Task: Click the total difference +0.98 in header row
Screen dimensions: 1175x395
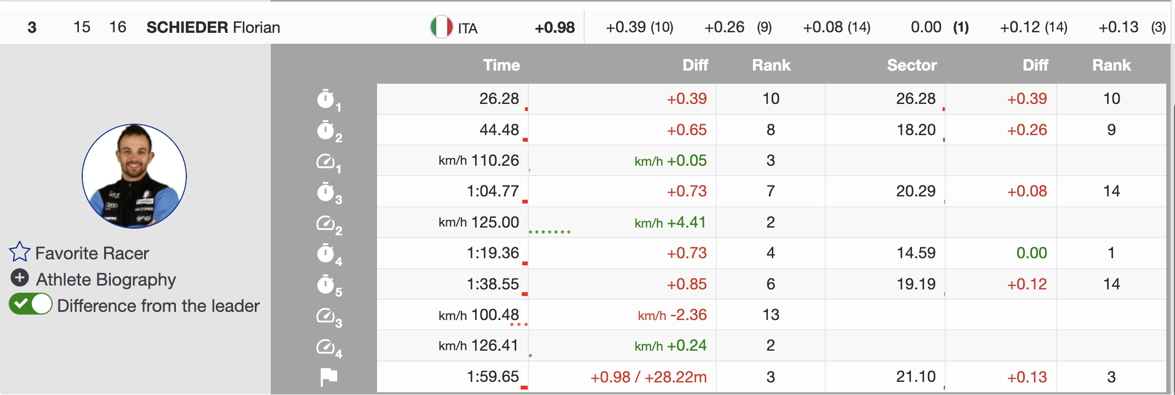Action: point(555,27)
